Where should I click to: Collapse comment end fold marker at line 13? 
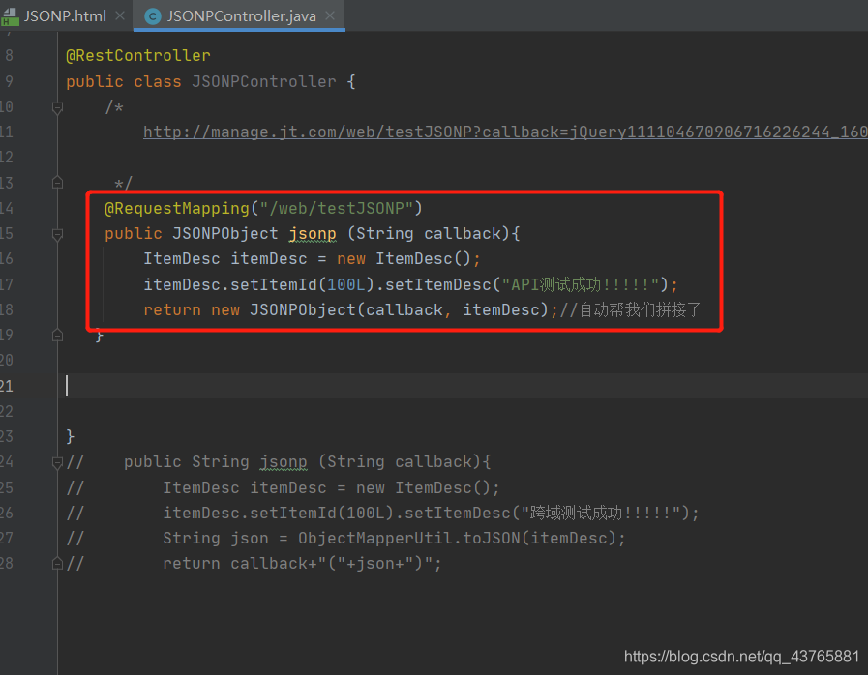(x=57, y=183)
